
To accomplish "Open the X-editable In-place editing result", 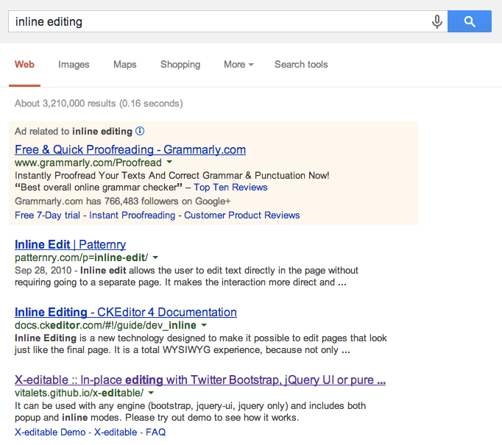I will [200, 380].
